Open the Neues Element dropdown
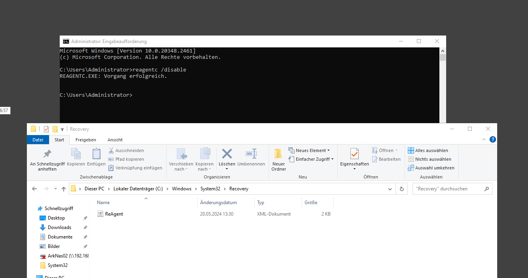 click(309, 150)
